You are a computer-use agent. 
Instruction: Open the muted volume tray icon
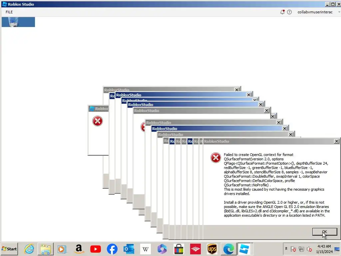pos(309,249)
